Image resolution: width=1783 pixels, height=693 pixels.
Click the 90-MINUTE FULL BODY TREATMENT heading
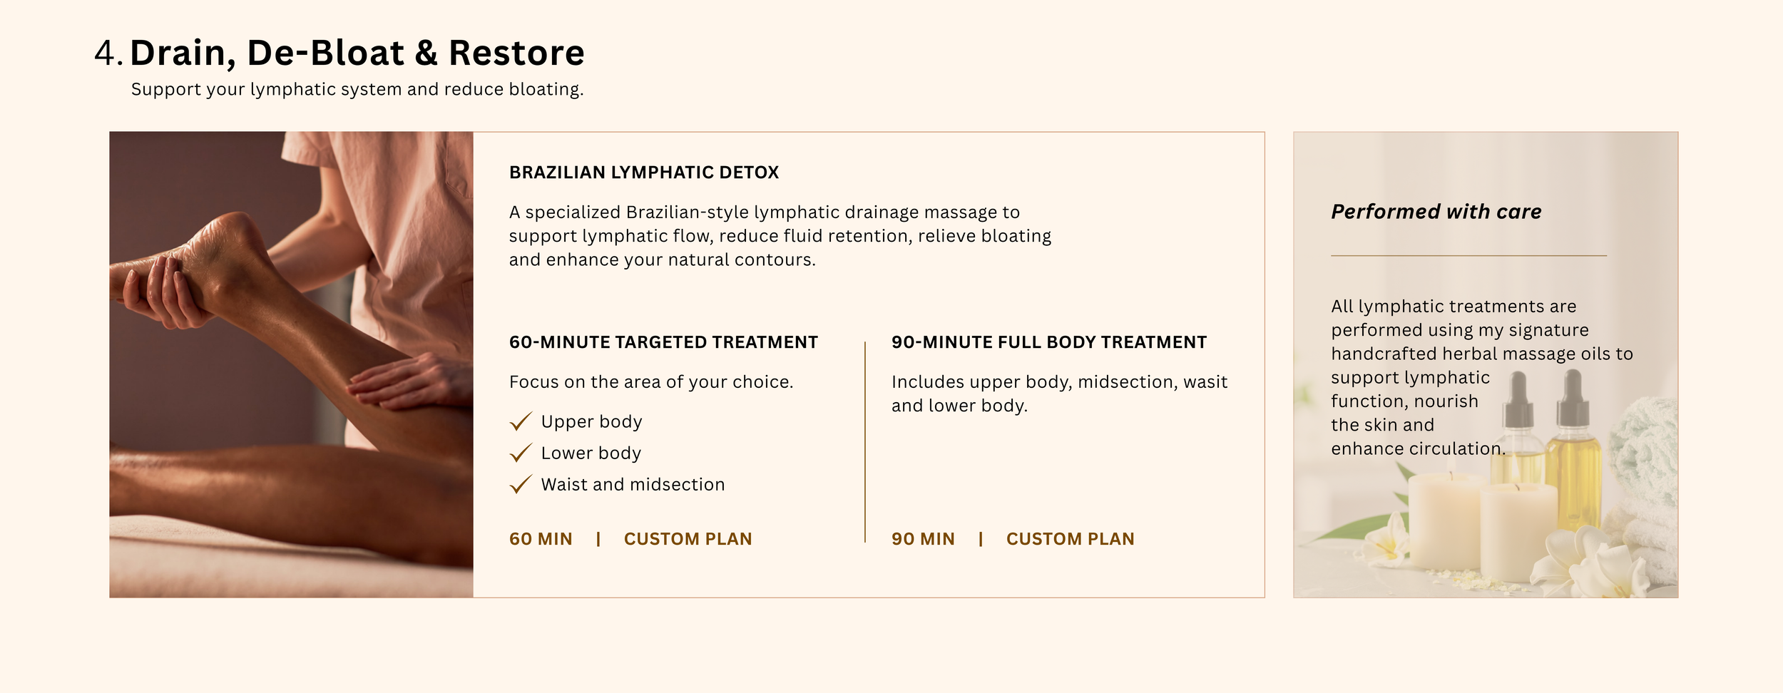pyautogui.click(x=1049, y=342)
